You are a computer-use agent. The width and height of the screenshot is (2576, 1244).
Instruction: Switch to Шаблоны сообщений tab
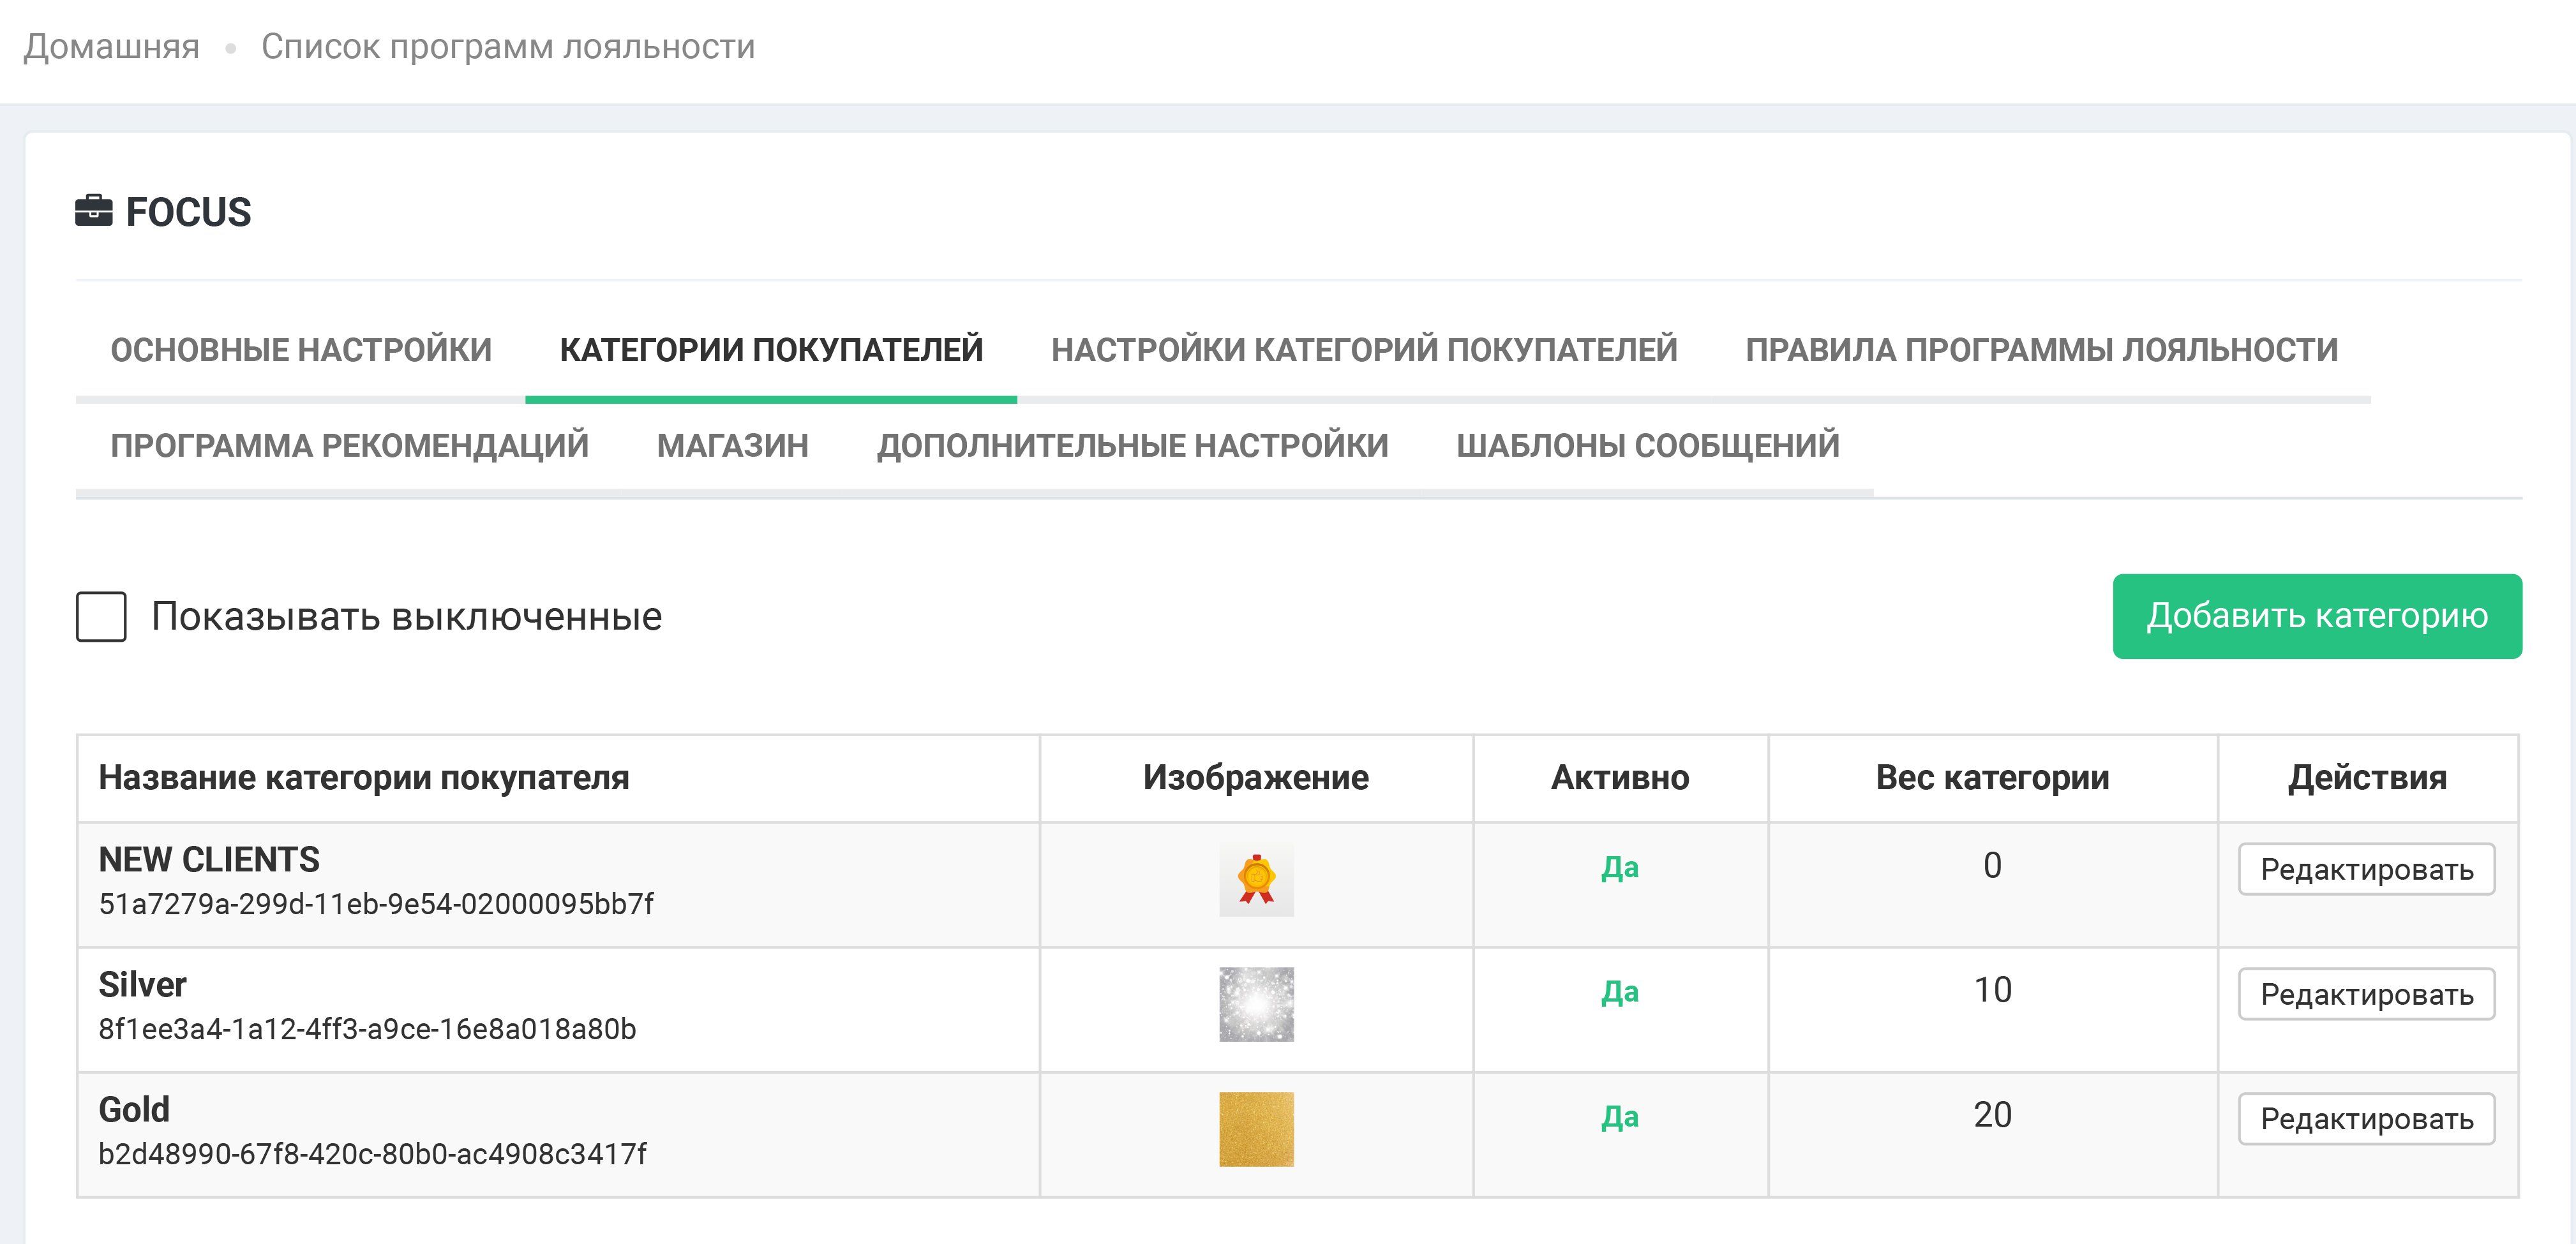(1647, 445)
